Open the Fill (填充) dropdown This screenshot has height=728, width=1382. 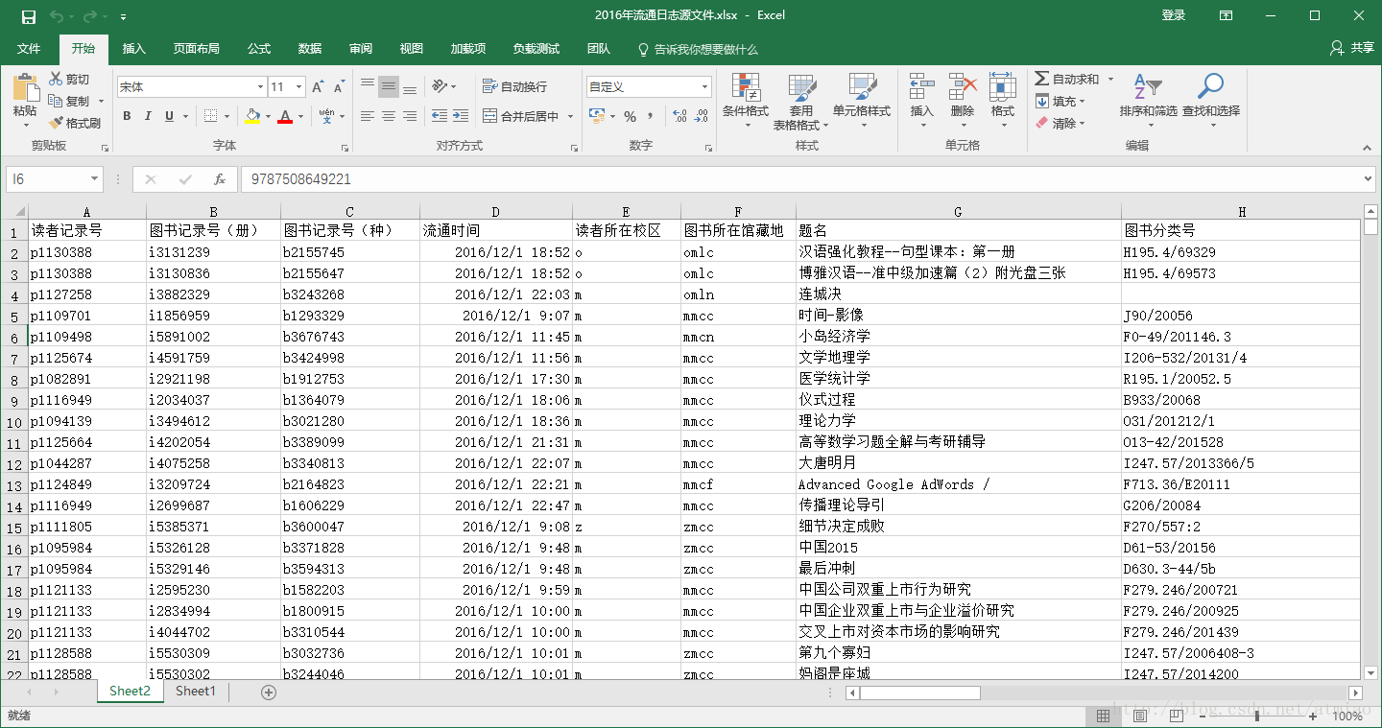[x=1060, y=101]
